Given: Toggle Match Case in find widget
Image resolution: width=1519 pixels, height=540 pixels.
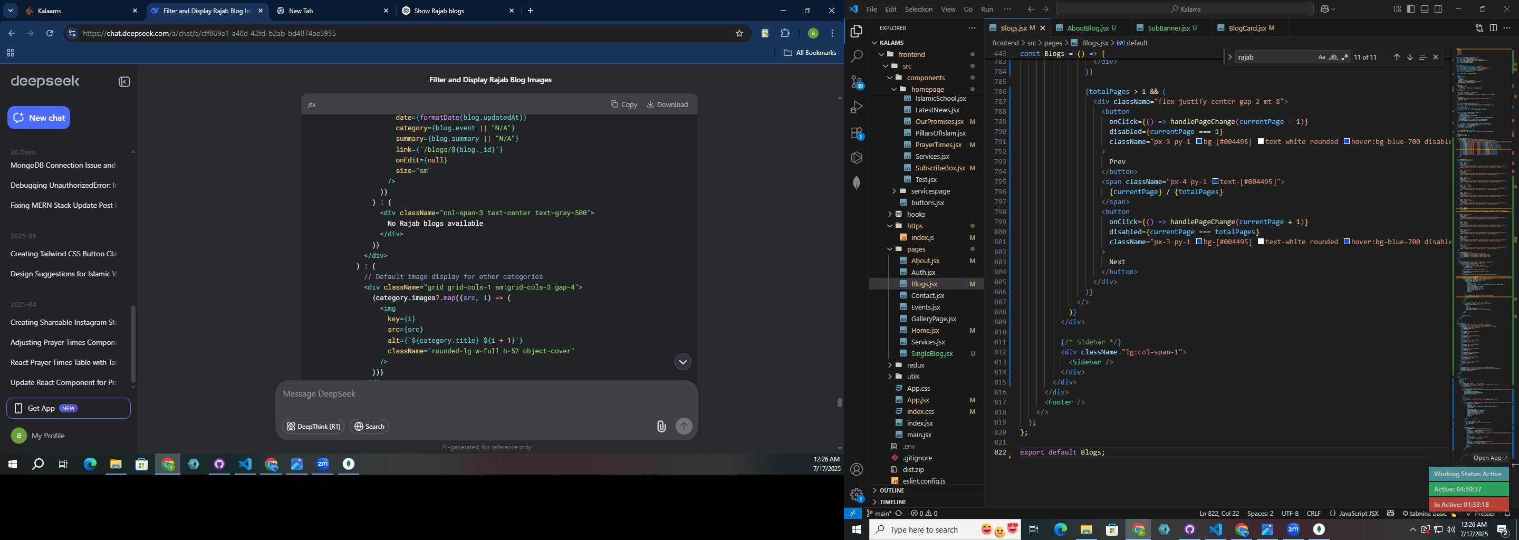Looking at the screenshot, I should 1321,57.
